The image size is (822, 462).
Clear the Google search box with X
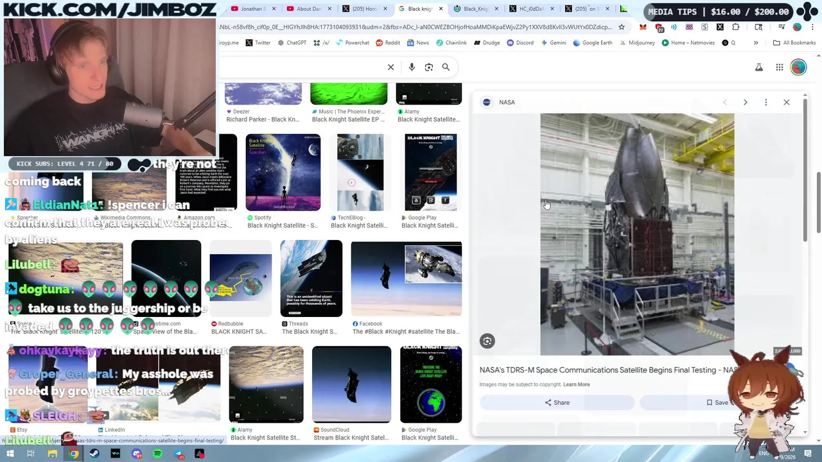pyautogui.click(x=390, y=67)
